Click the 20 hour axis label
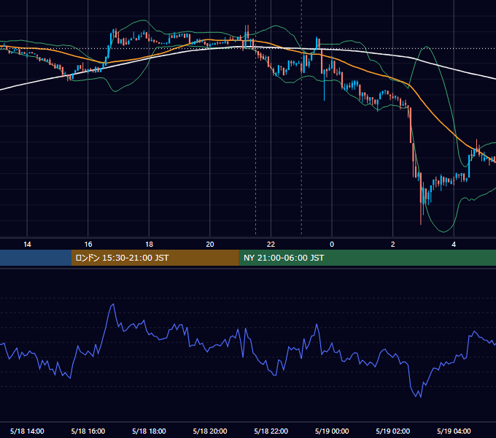Image resolution: width=496 pixels, height=438 pixels. pos(210,245)
